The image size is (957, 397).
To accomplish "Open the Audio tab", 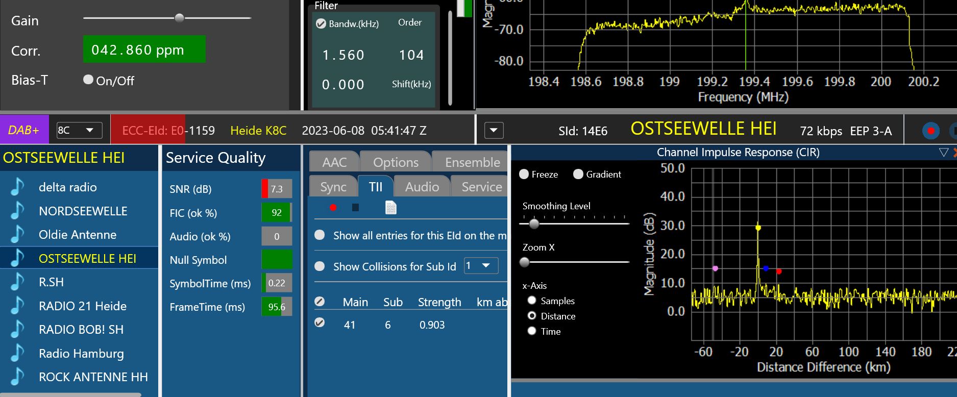I will click(x=422, y=187).
